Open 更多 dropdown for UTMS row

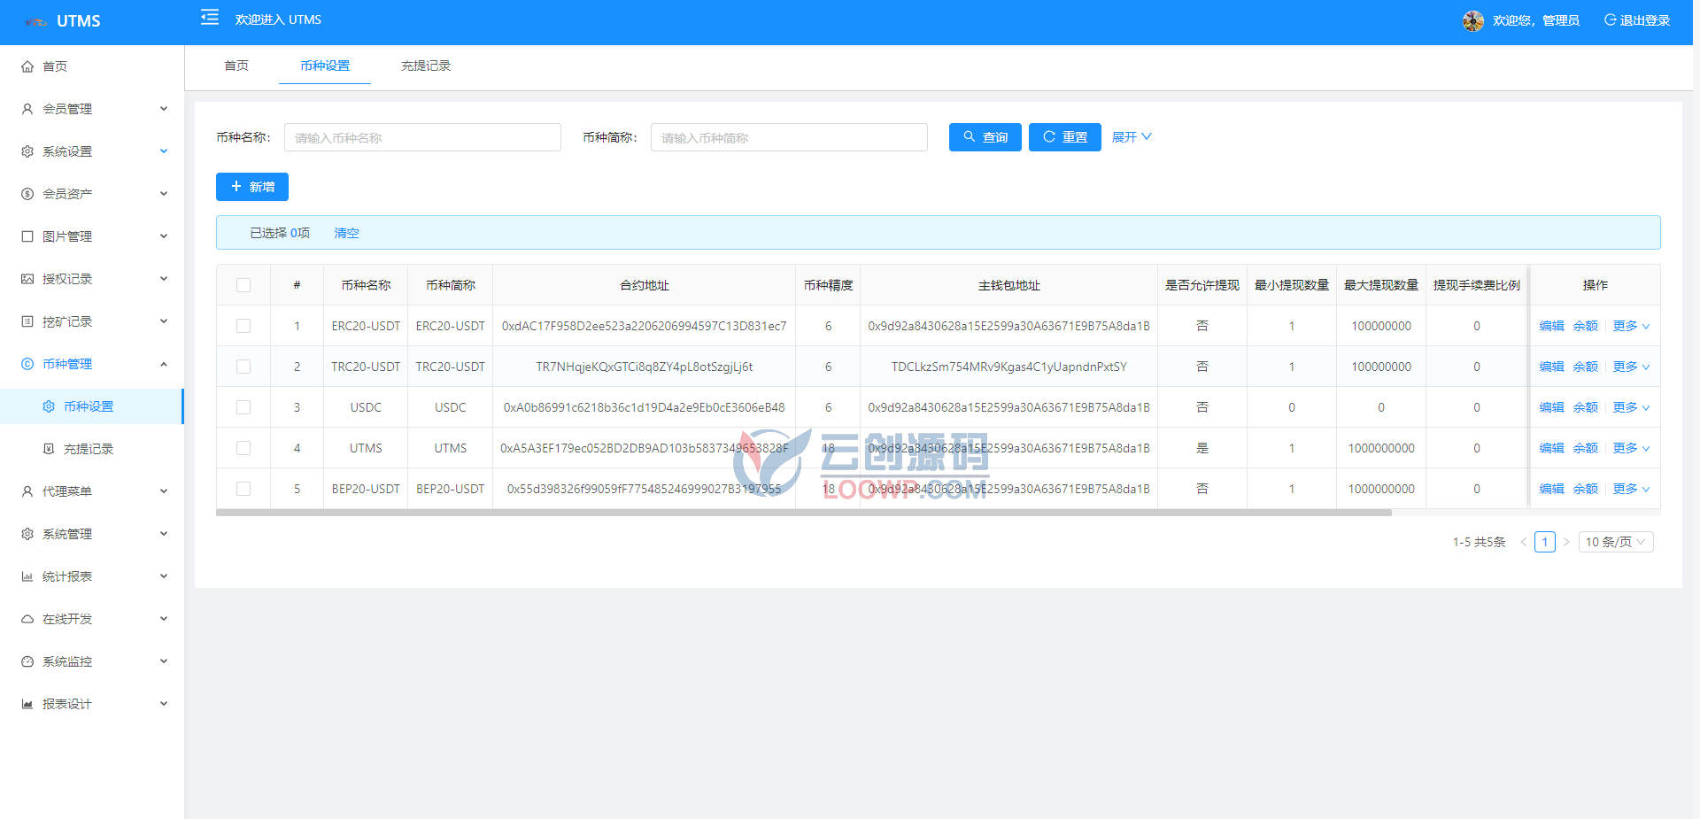pyautogui.click(x=1631, y=448)
